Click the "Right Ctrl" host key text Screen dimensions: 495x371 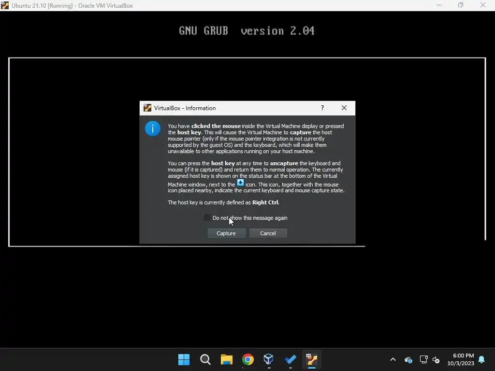coord(265,202)
